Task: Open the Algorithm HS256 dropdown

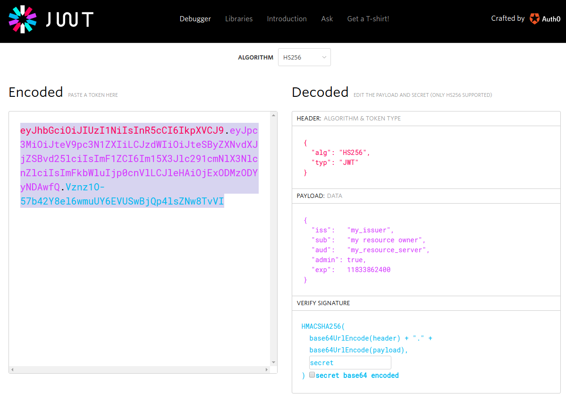Action: (304, 57)
